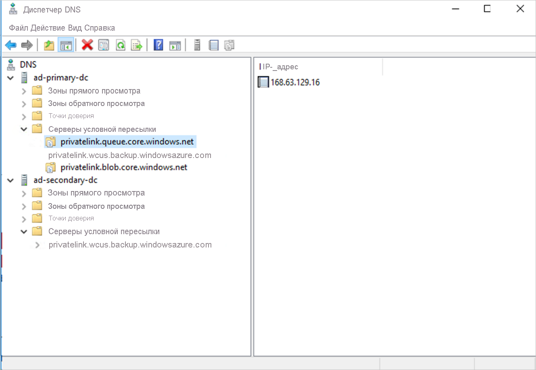Click the Export List toolbar icon
The image size is (536, 370).
(137, 45)
